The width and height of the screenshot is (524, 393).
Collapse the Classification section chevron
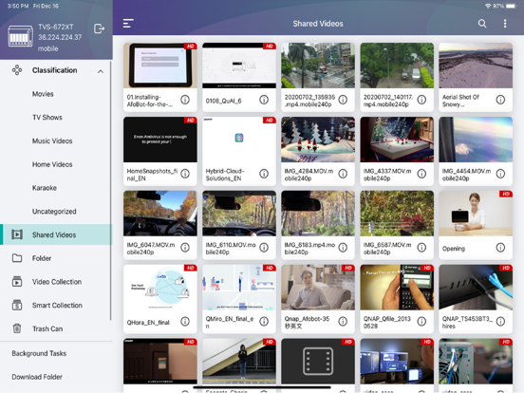[x=101, y=71]
